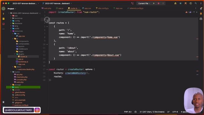204x115 pixels.
Task: Expand the app folder
Action: [11, 16]
